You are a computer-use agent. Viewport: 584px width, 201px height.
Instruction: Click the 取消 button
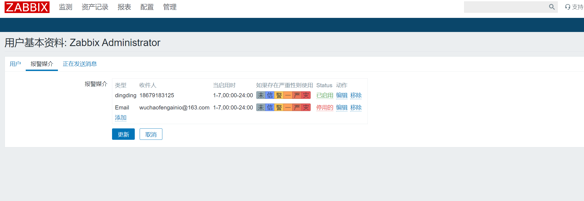click(x=151, y=134)
